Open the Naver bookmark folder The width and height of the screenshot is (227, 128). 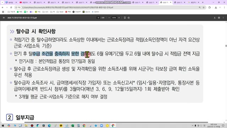click(x=60, y=12)
